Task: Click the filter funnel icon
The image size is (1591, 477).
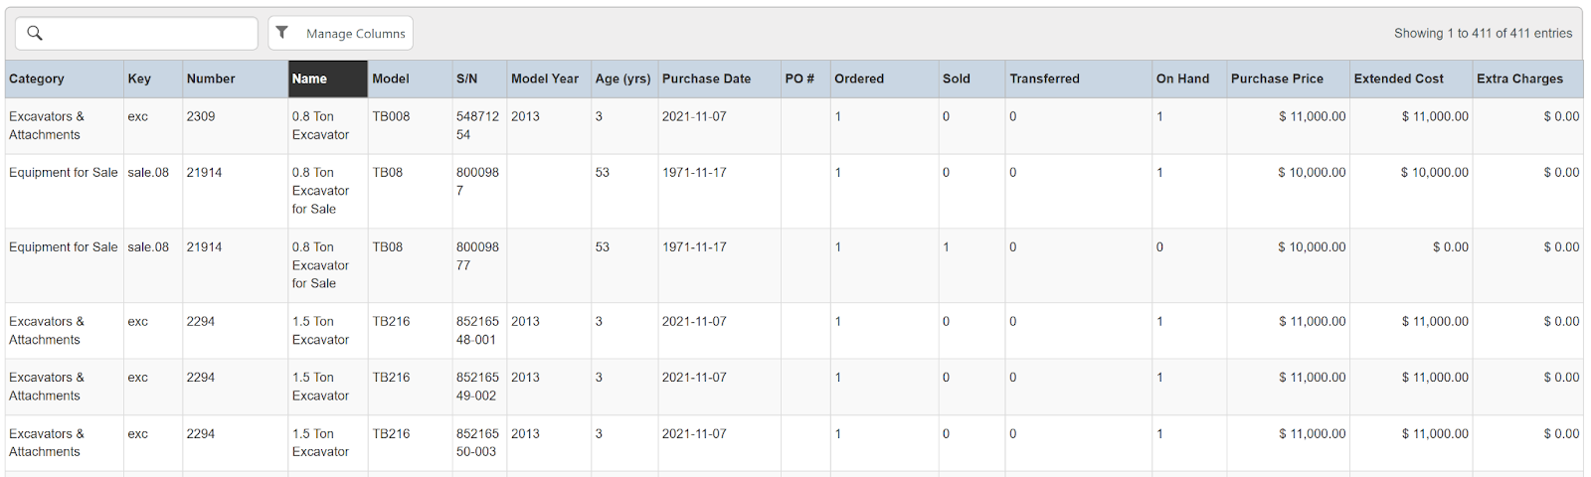Action: [x=282, y=33]
